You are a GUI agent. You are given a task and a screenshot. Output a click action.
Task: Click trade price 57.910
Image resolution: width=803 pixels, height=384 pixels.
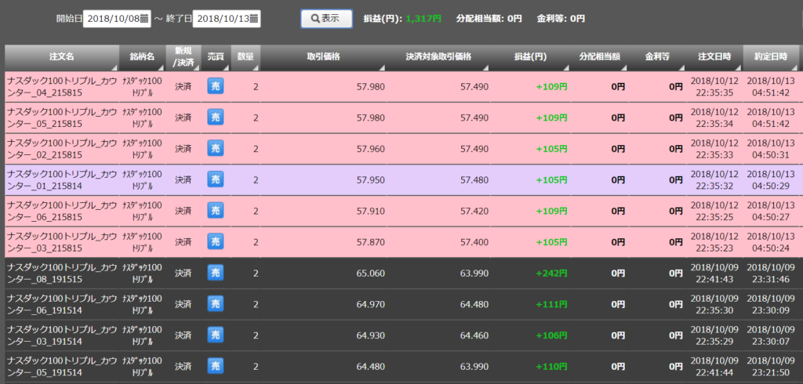(x=370, y=212)
